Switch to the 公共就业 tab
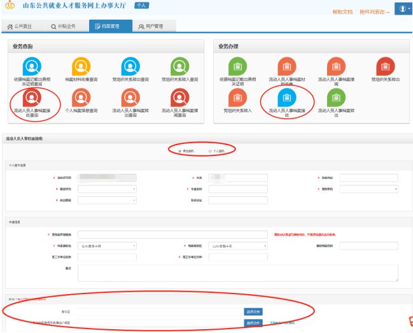This screenshot has width=413, height=333. pos(21,27)
